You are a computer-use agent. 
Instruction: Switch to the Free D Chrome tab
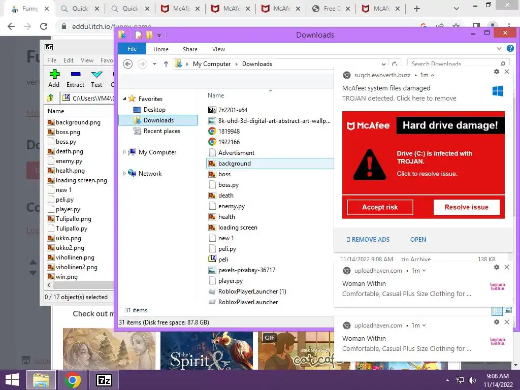pyautogui.click(x=331, y=9)
